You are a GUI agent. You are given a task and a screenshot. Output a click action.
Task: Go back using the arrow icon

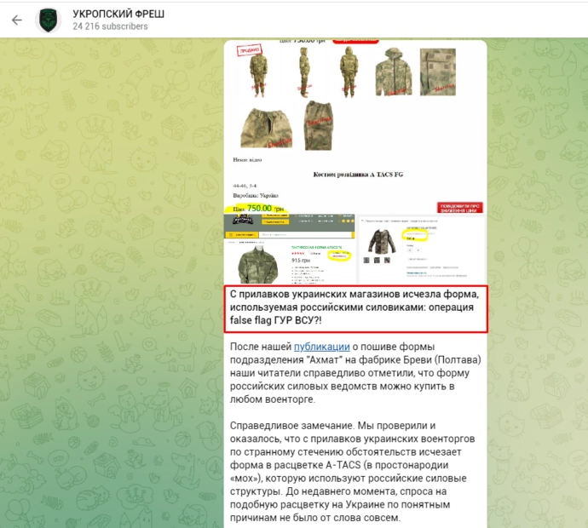(x=17, y=20)
